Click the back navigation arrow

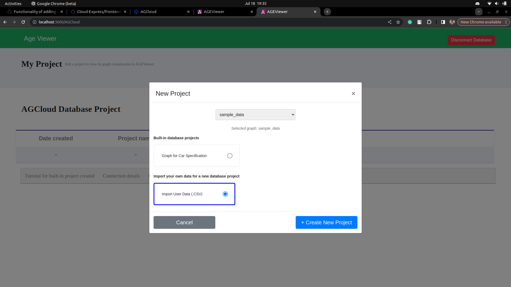[5, 22]
